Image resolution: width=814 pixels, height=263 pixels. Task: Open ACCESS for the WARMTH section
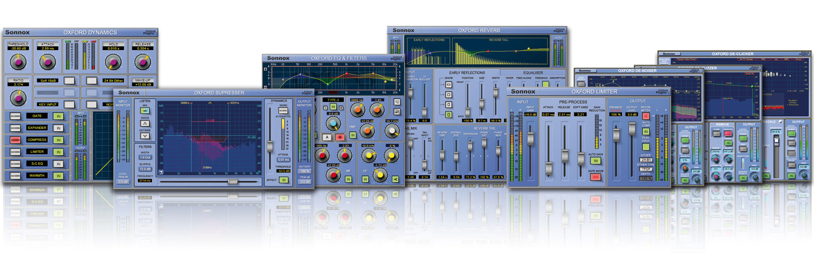pos(15,176)
